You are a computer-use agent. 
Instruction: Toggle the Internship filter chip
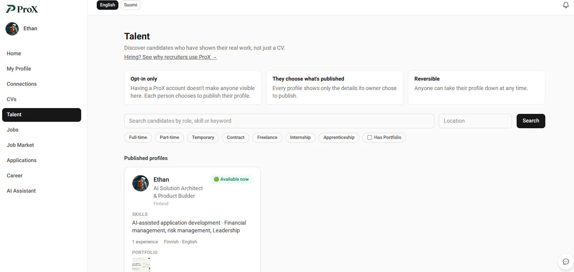pyautogui.click(x=300, y=138)
